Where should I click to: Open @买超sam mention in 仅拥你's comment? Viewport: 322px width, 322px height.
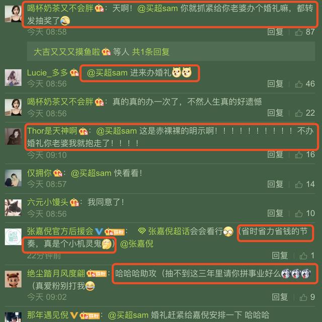(91, 173)
